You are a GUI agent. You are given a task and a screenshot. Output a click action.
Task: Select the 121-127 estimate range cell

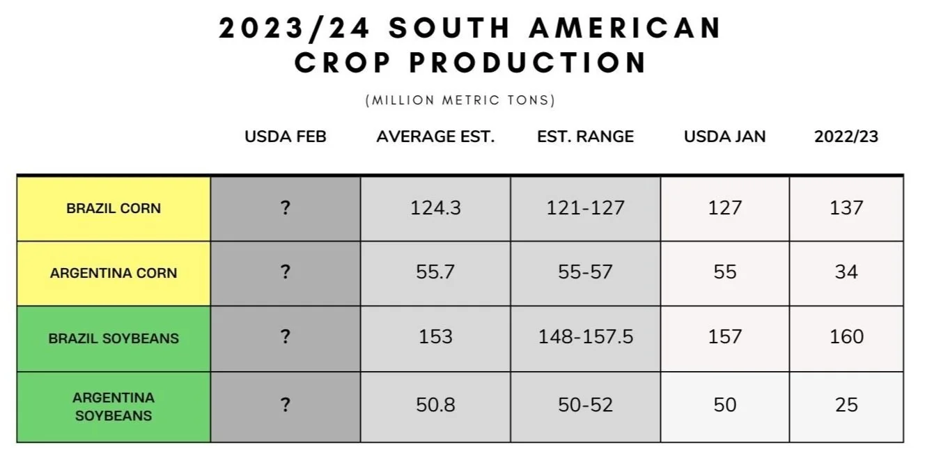[586, 208]
